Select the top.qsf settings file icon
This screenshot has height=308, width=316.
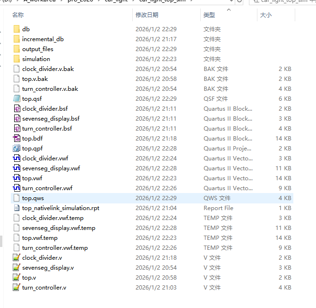[17, 98]
